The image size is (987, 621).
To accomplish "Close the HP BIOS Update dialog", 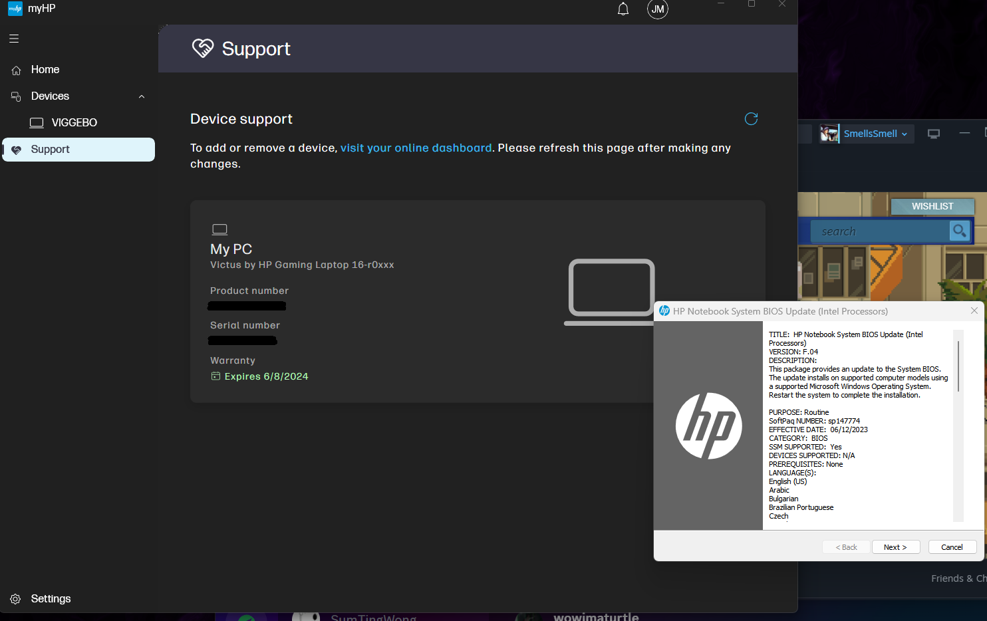I will tap(974, 310).
